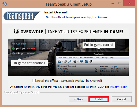This screenshot has width=137, height=107.
Task: Click the chat bubble icon in preview
Action: (x=81, y=61)
